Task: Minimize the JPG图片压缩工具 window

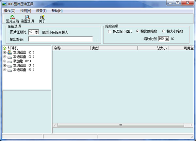Action: pos(170,3)
